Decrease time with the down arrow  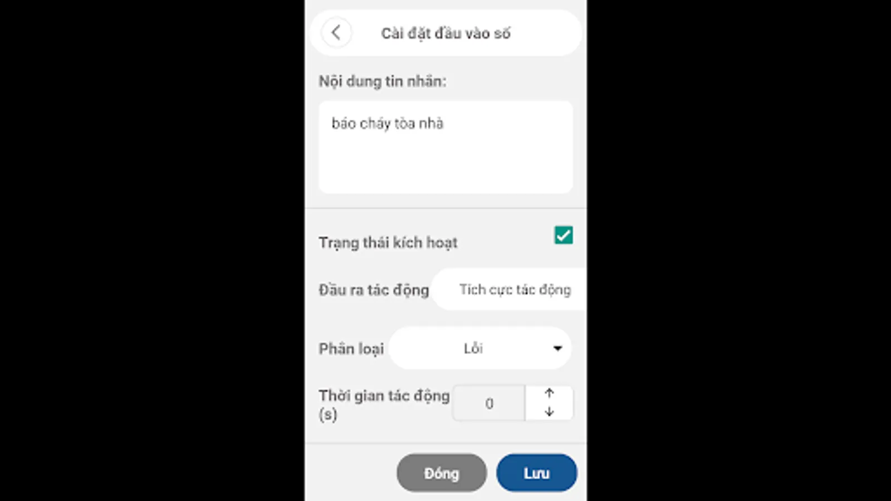[x=549, y=412]
